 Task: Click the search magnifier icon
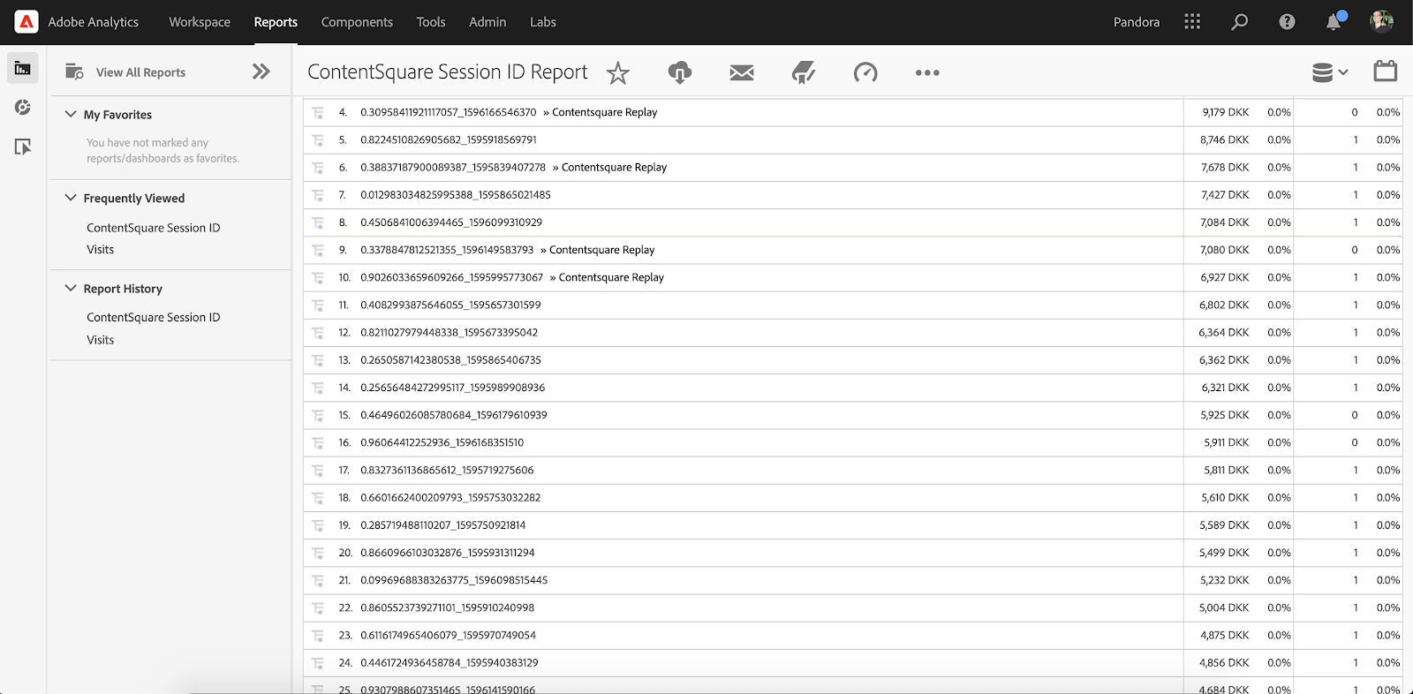click(x=1240, y=22)
